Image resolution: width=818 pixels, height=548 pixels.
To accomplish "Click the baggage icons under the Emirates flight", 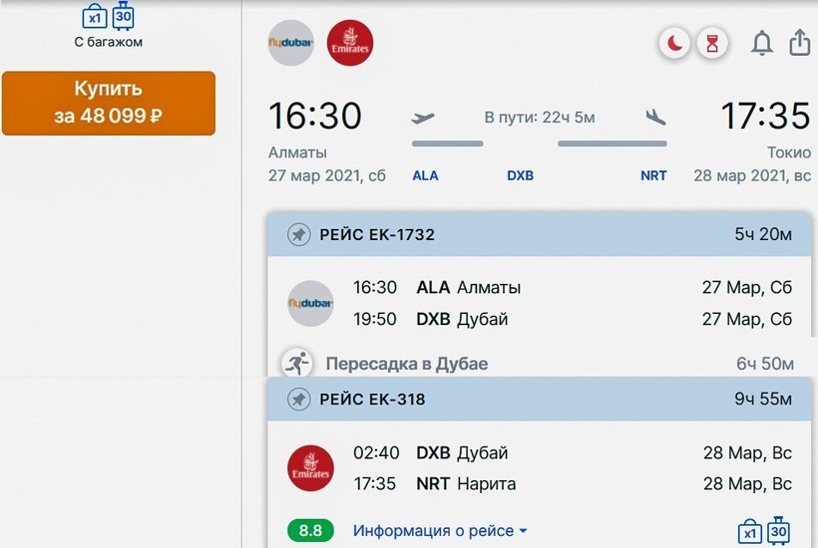I will coord(764,531).
